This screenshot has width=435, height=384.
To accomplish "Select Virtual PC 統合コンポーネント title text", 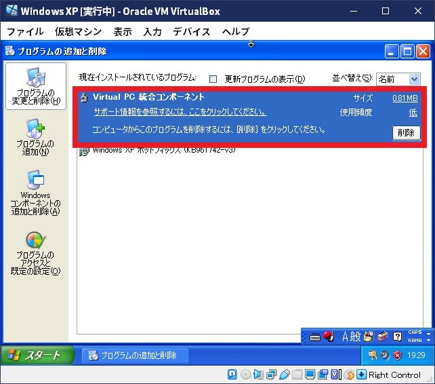I will pos(148,97).
